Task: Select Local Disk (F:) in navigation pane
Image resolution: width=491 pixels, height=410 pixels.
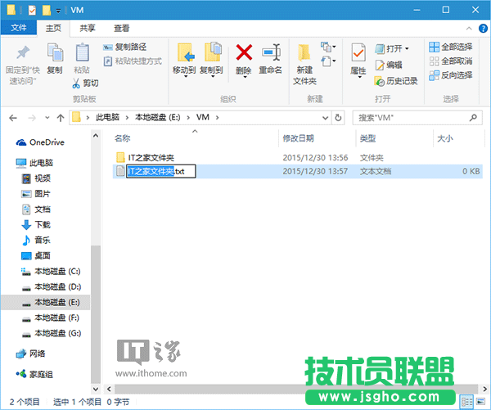Action: coord(52,318)
